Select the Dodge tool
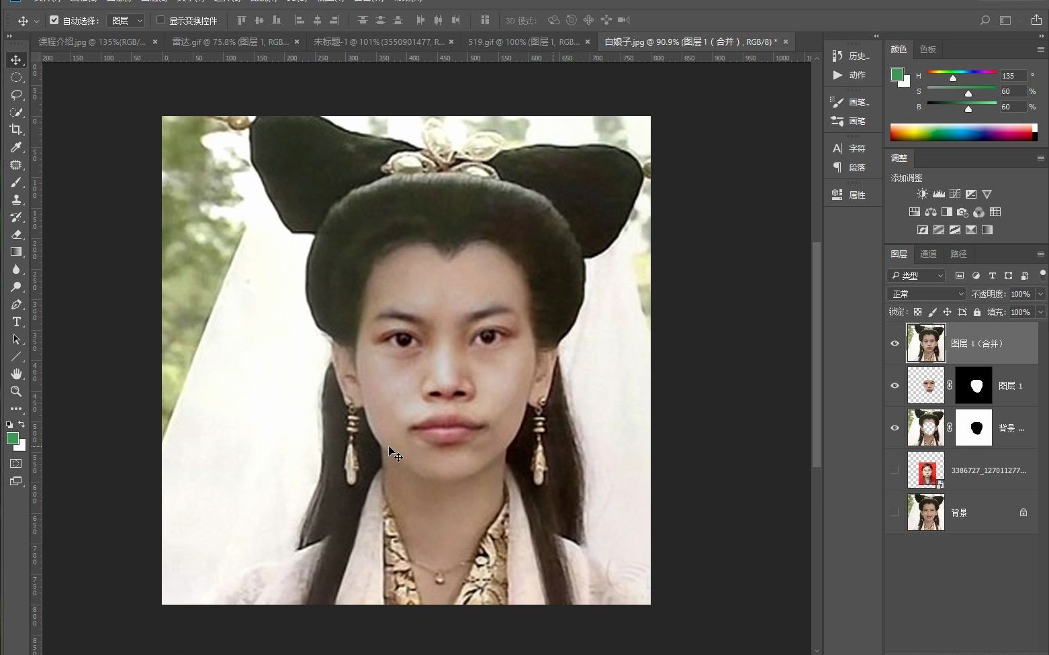Image resolution: width=1049 pixels, height=655 pixels. pos(16,287)
